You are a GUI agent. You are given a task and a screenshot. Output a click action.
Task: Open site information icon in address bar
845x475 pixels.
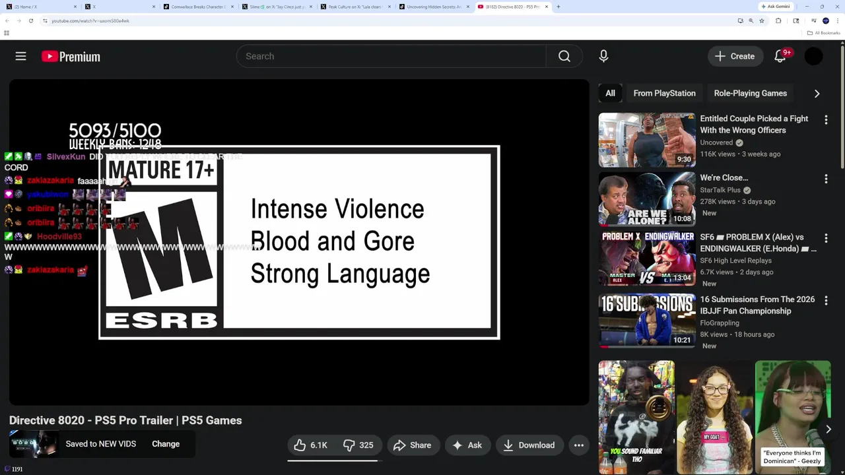45,20
